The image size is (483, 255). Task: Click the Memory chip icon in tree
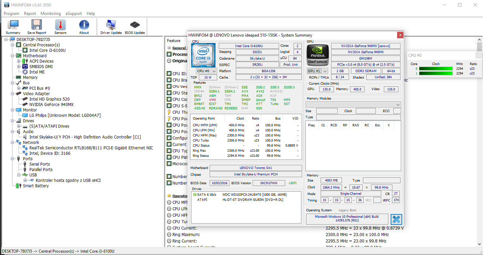tap(19, 78)
